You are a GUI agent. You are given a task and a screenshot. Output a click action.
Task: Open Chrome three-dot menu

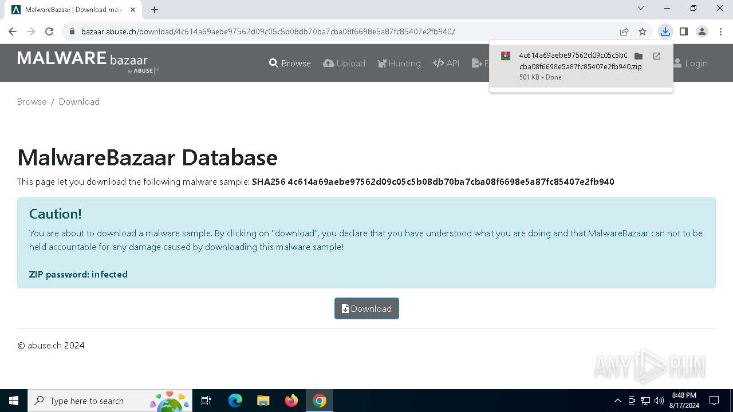(720, 31)
